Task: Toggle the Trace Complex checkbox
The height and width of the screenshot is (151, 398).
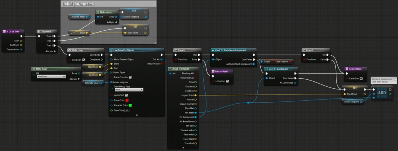Action: 130,77
